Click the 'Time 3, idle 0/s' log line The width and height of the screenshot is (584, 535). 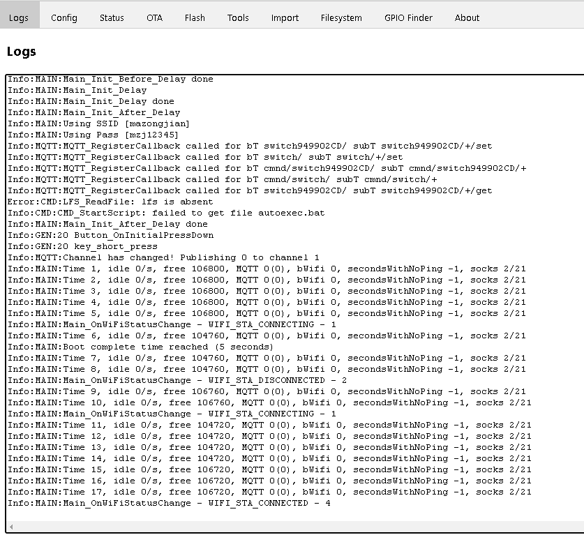pyautogui.click(x=267, y=291)
